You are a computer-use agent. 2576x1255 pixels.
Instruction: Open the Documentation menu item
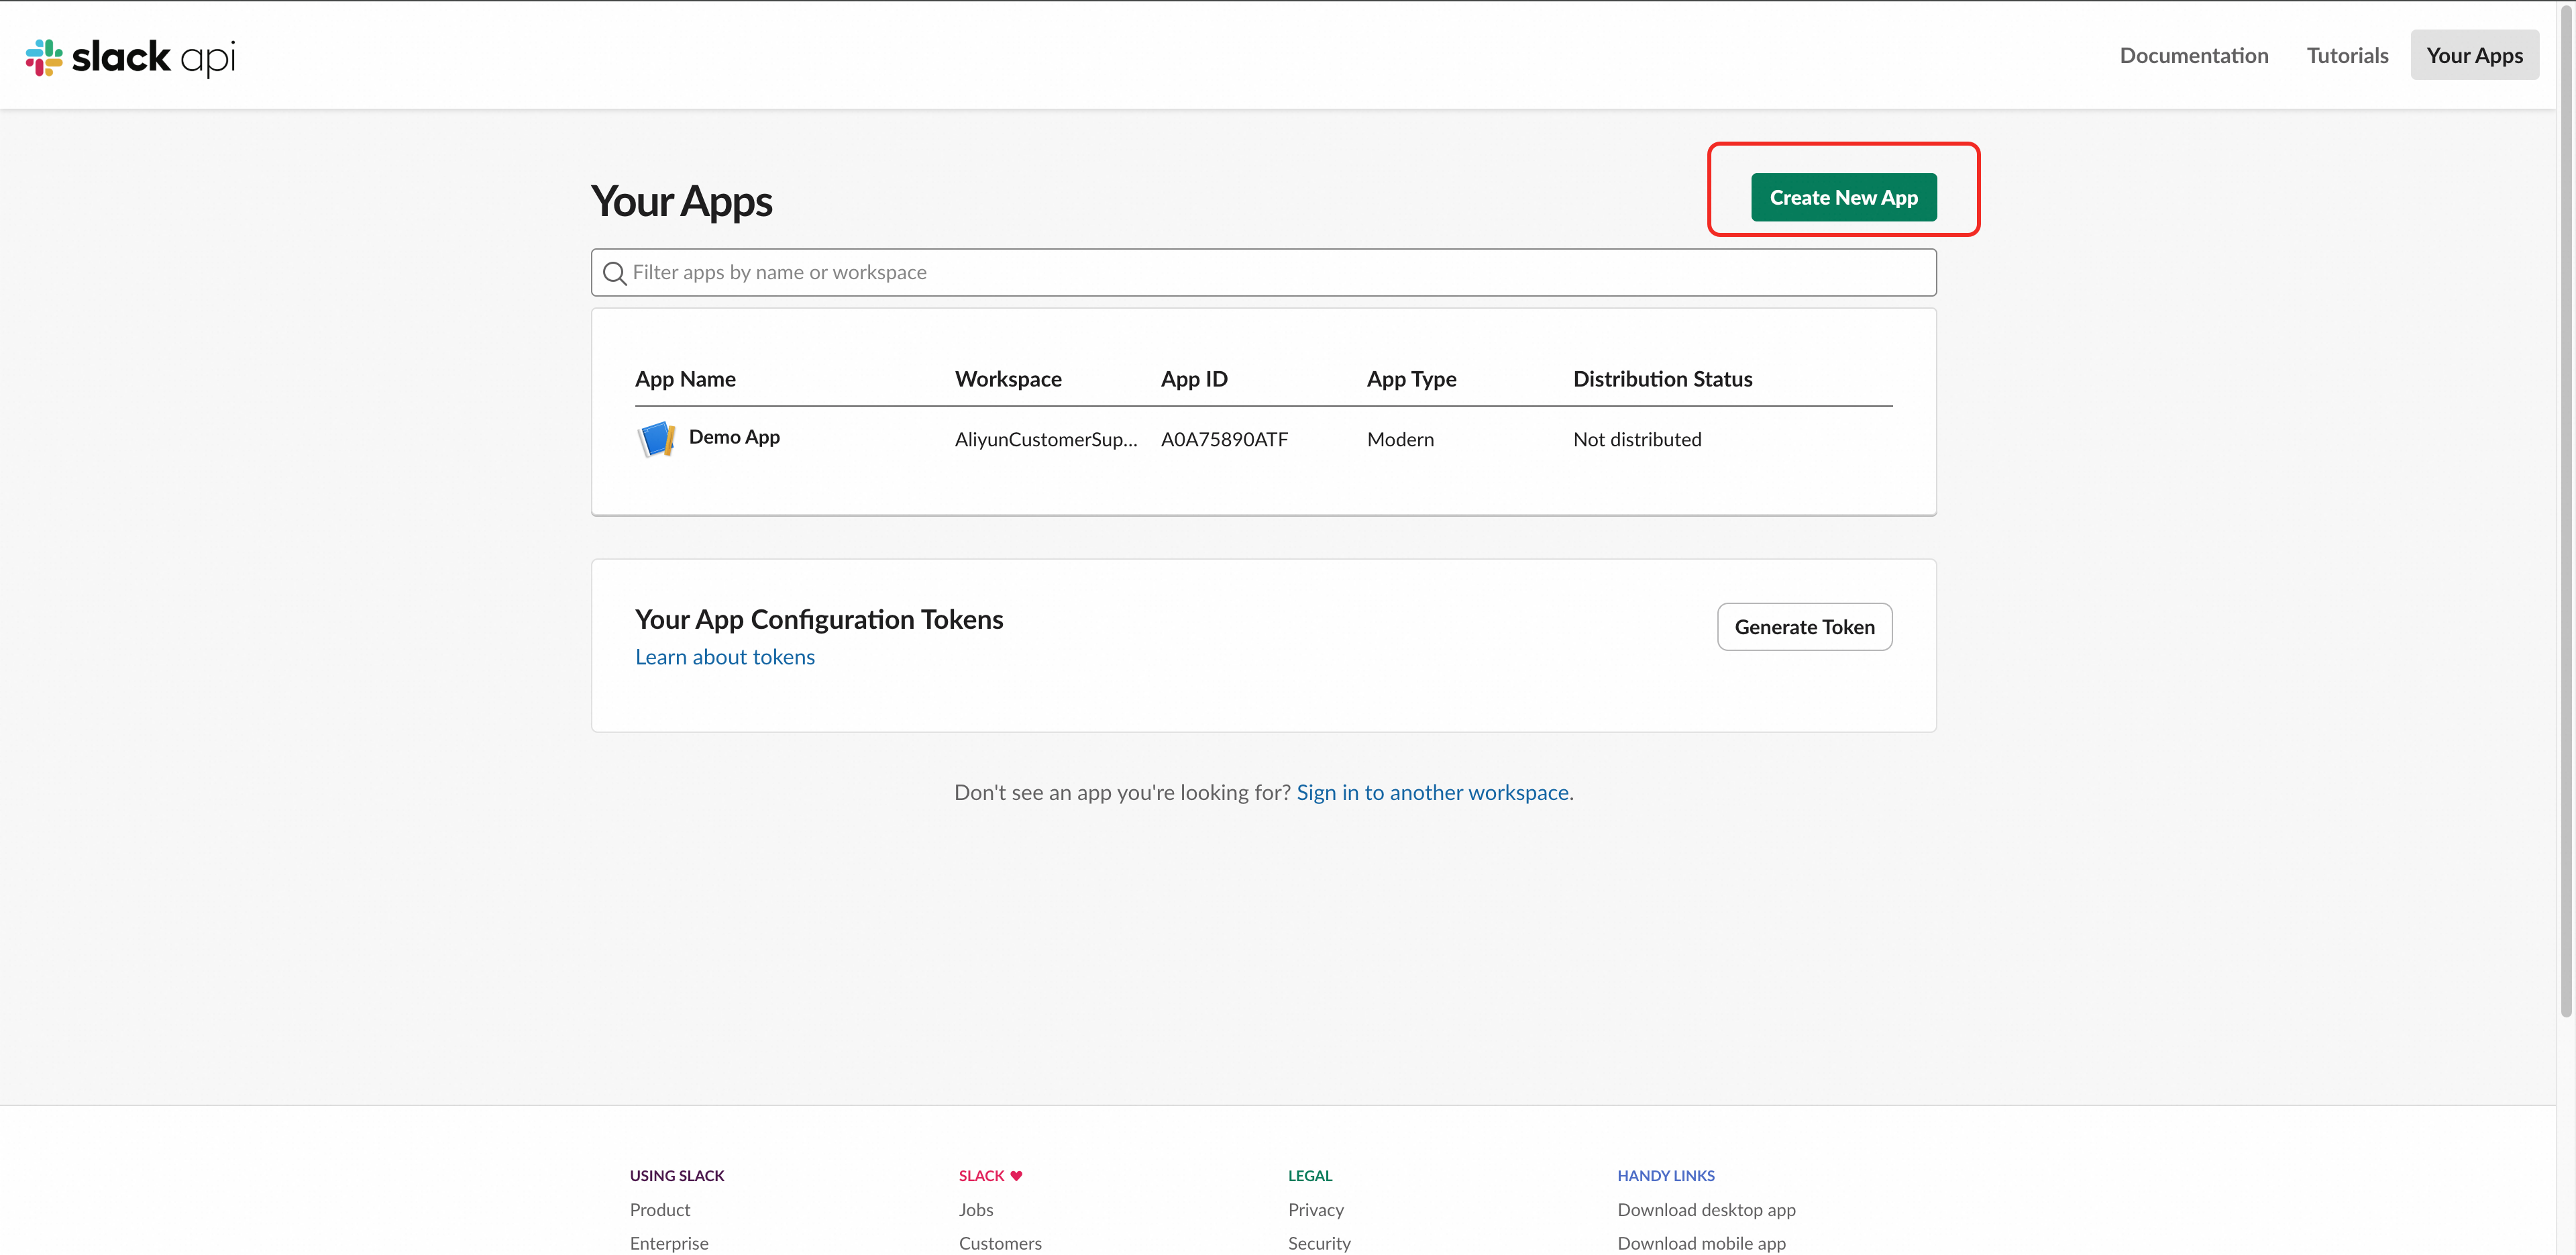(2193, 55)
